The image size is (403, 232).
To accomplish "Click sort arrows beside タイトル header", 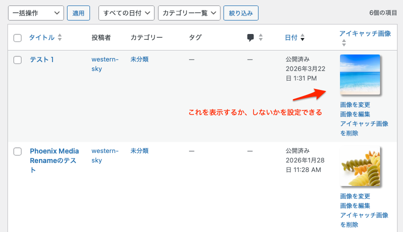I will [60, 37].
